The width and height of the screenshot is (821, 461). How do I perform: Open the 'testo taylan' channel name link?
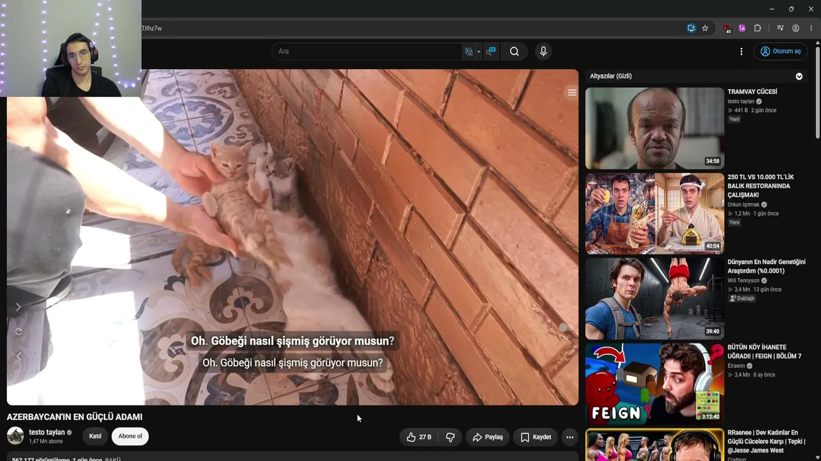tap(47, 432)
